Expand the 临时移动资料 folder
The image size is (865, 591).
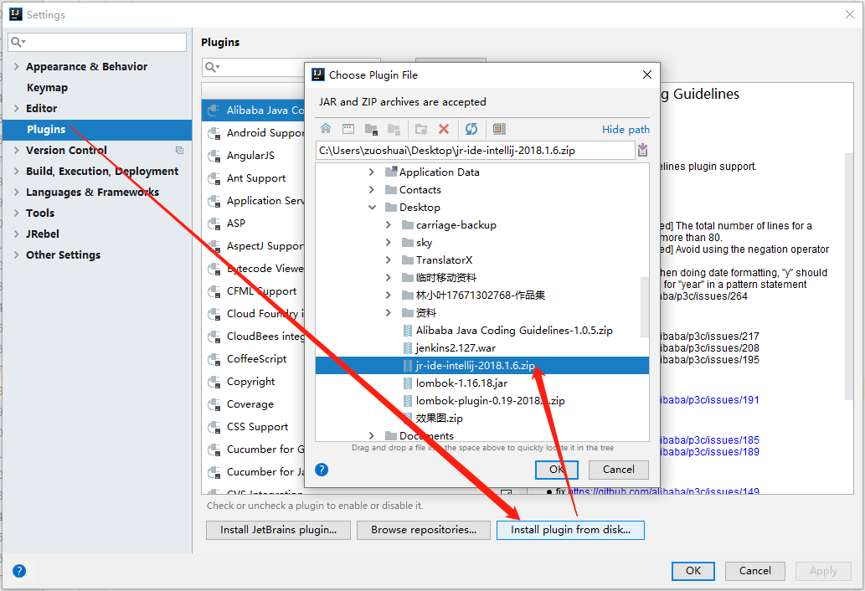(x=389, y=277)
